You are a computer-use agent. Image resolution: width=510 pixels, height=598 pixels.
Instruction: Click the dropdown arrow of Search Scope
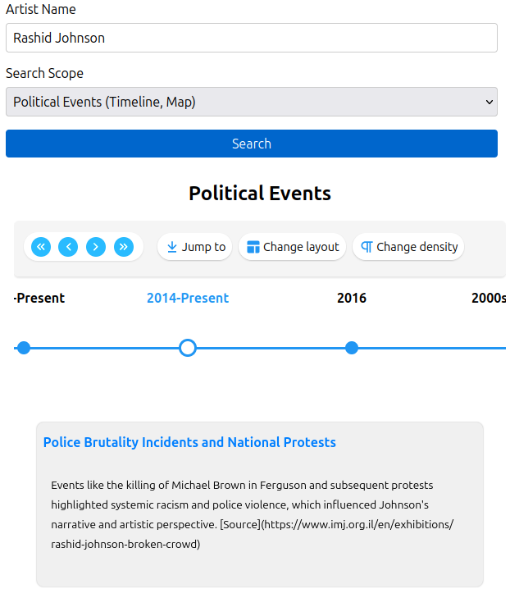click(489, 102)
